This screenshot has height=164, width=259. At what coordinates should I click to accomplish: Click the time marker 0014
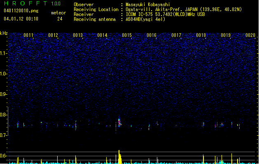(102, 35)
